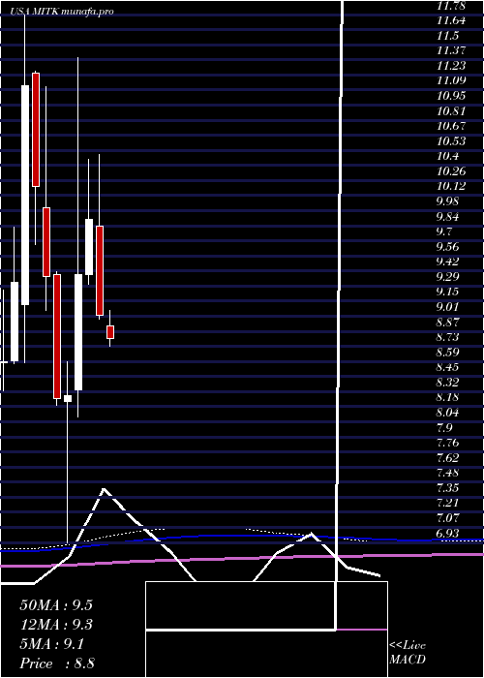Click the 8.04 price axis label
The height and width of the screenshot is (678, 484).
coord(451,413)
